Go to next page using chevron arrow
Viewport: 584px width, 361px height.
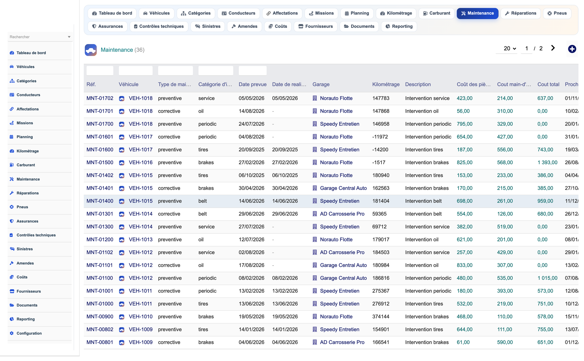click(x=553, y=48)
